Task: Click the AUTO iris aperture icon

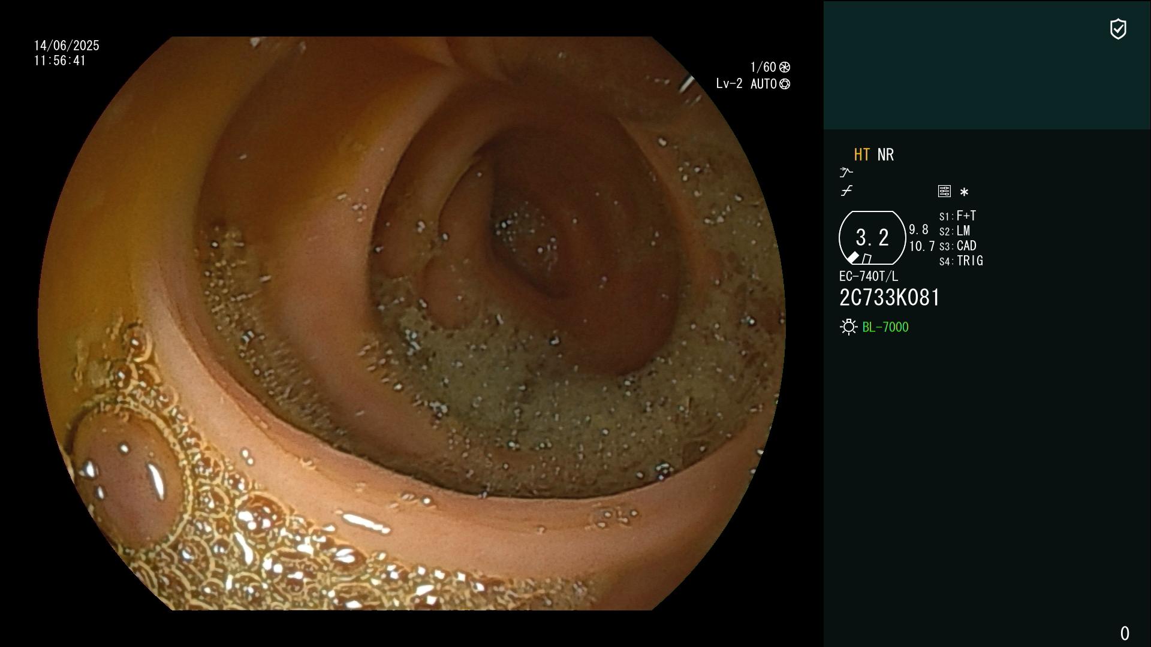Action: tap(785, 84)
